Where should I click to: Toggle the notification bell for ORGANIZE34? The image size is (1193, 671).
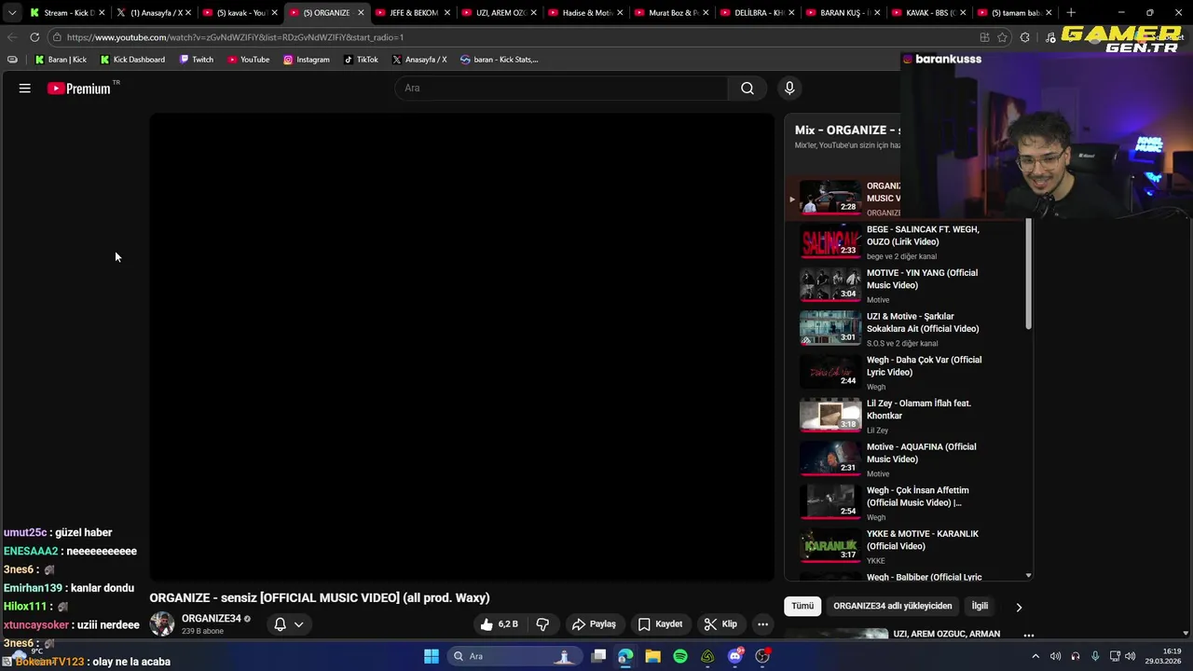pos(280,624)
